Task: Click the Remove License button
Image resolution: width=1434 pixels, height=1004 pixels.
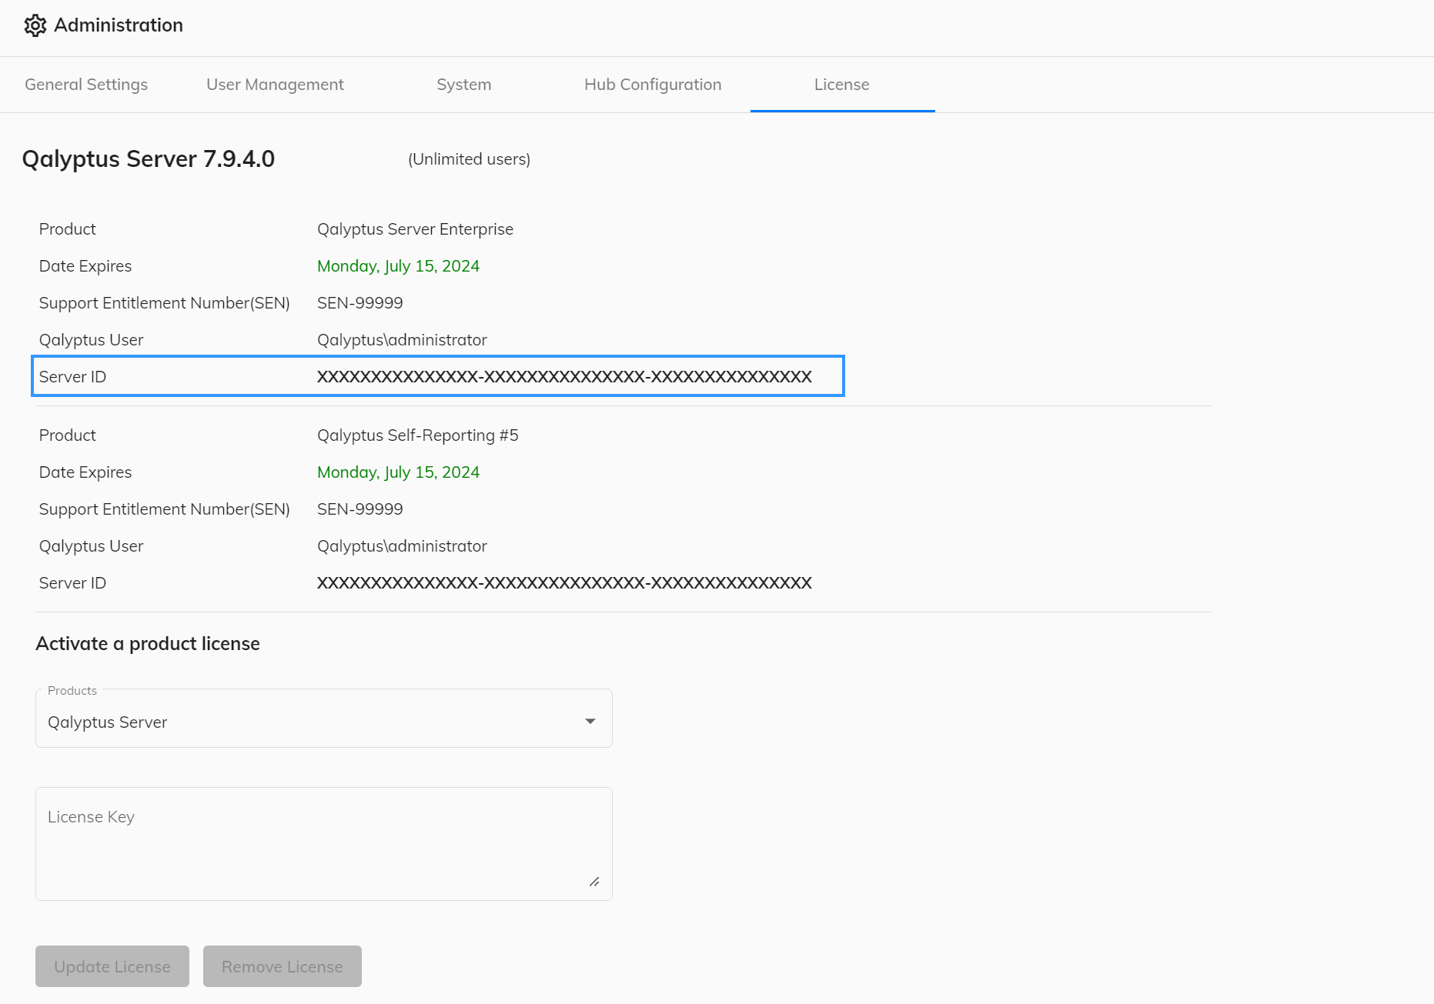Action: point(282,966)
